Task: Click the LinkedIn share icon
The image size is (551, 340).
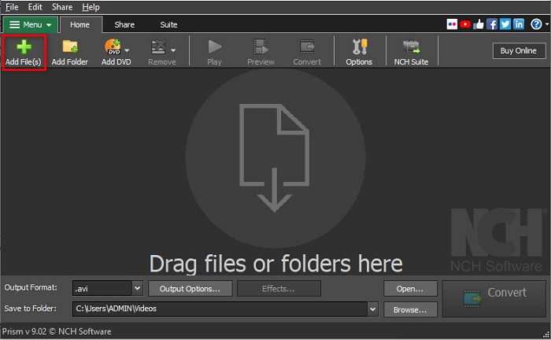Action: tap(519, 24)
